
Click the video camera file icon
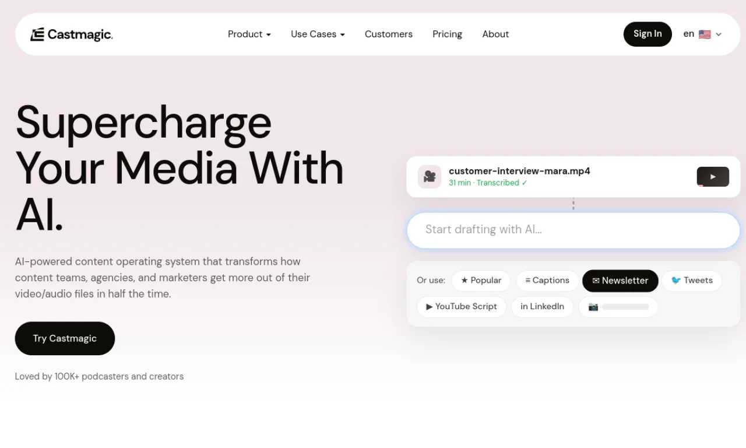tap(430, 177)
